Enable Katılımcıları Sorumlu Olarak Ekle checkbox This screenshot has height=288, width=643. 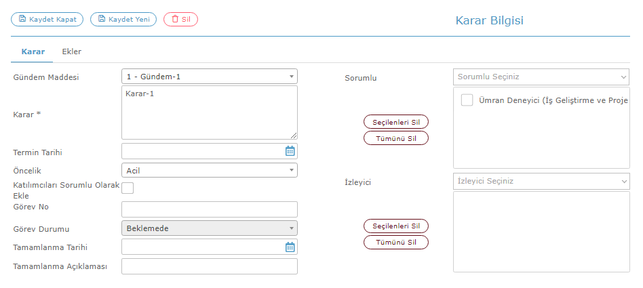[128, 188]
